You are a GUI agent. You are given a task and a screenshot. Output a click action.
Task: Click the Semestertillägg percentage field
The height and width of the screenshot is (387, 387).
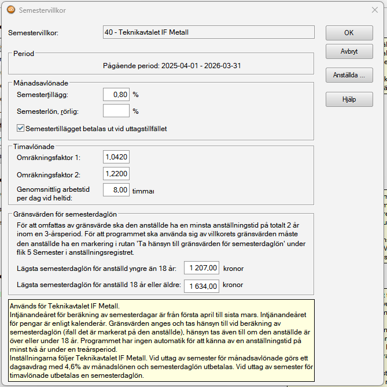116,94
